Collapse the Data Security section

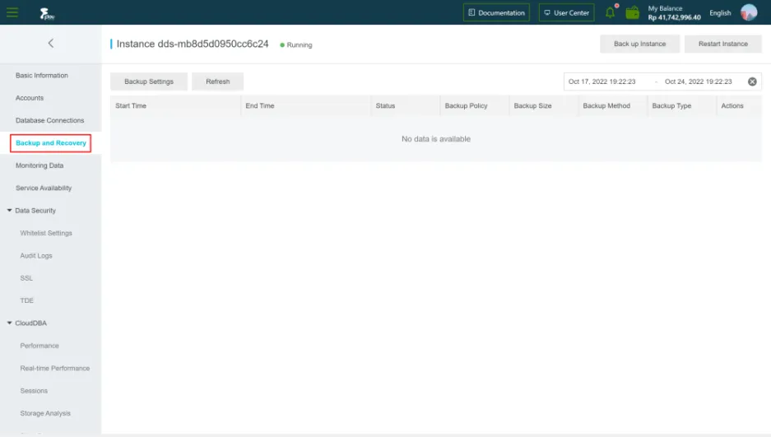click(x=9, y=211)
